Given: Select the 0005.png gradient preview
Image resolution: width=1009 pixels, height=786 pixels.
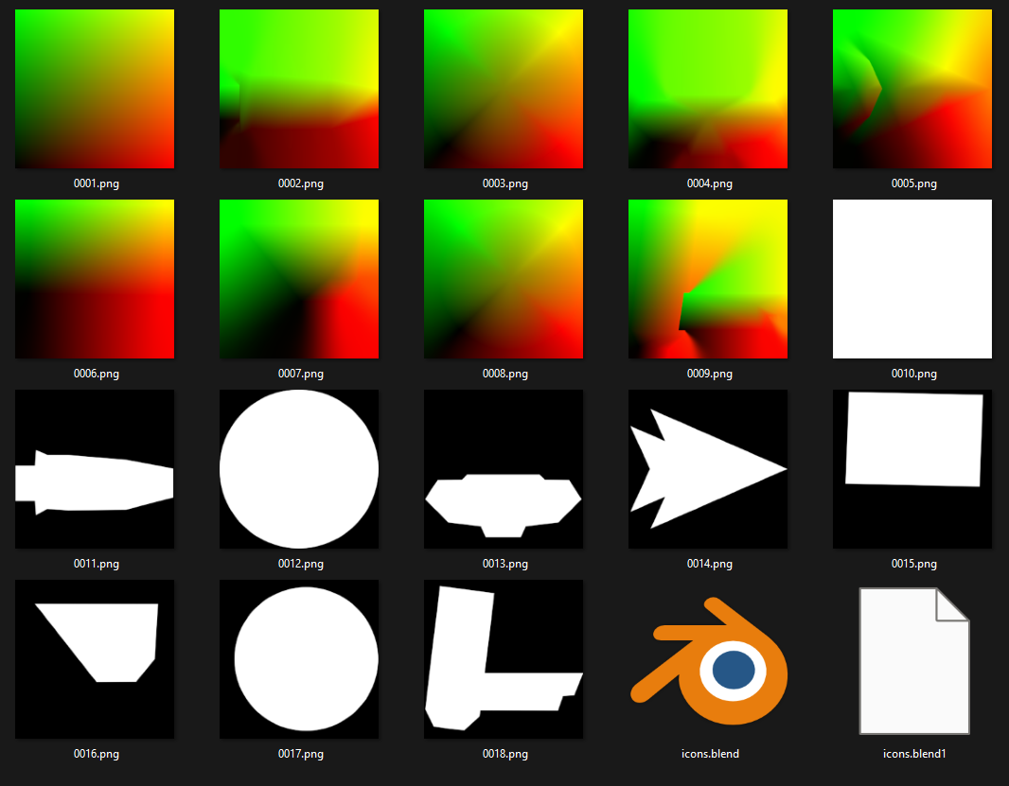Looking at the screenshot, I should [912, 88].
